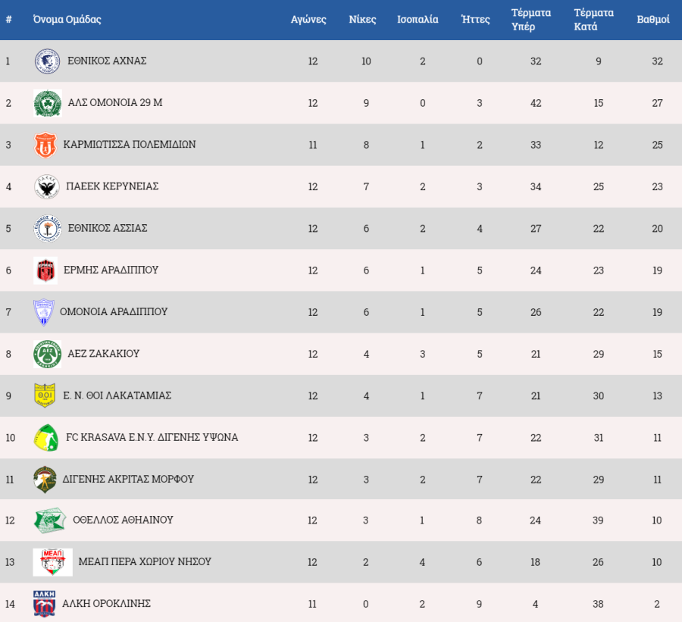
Task: Open ΔΙΓΕΝΗΣ ΑΚΡΙΤΑΣ ΜΟΡΦΟΥ team link
Action: (128, 479)
